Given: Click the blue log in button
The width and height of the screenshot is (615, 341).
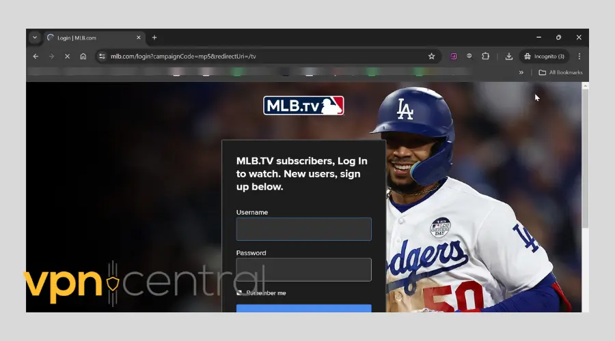Looking at the screenshot, I should (x=303, y=308).
